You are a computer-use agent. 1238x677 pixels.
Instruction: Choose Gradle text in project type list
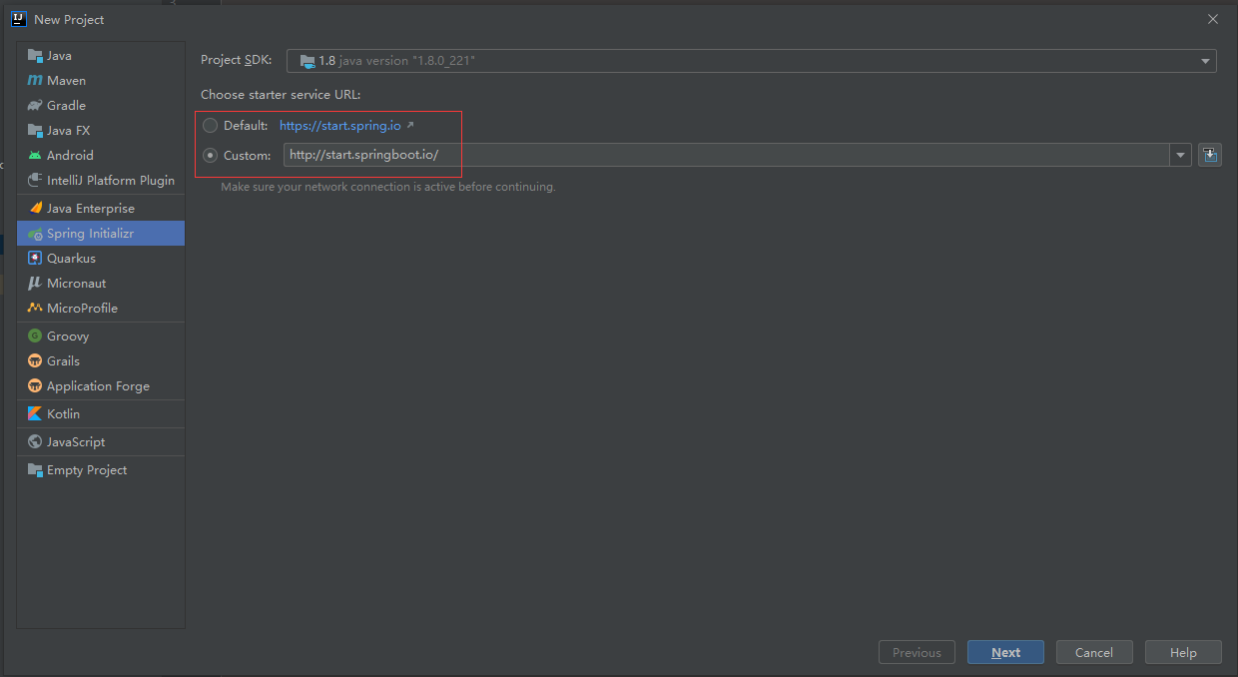coord(66,106)
